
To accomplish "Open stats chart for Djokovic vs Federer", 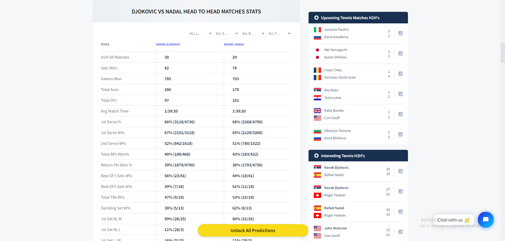I will 400,191.
